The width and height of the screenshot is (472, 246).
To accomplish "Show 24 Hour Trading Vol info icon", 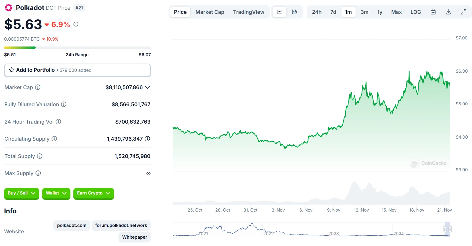I will (x=58, y=122).
